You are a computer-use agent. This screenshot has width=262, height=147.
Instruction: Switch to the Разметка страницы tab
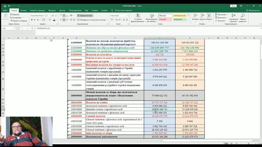click(37, 11)
